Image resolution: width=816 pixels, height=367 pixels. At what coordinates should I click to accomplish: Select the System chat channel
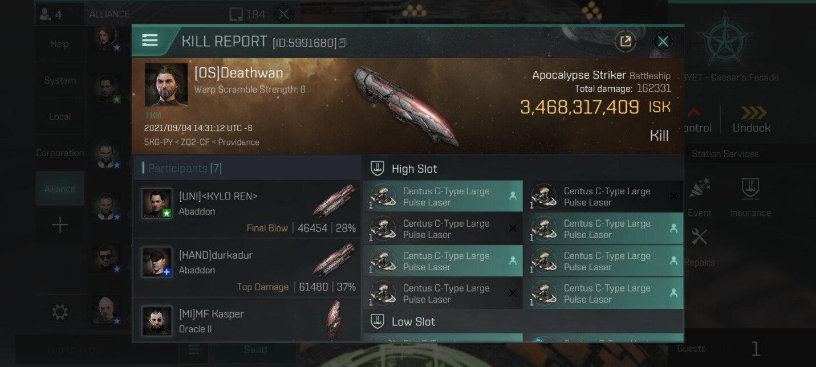click(60, 80)
